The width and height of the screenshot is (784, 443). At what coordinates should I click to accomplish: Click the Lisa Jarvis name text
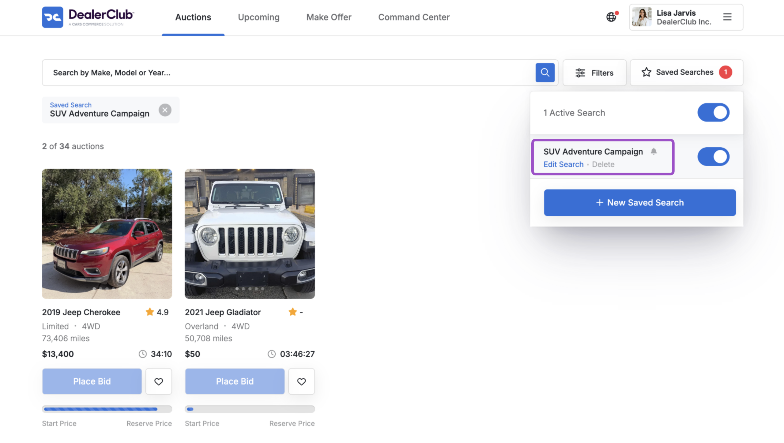[676, 13]
